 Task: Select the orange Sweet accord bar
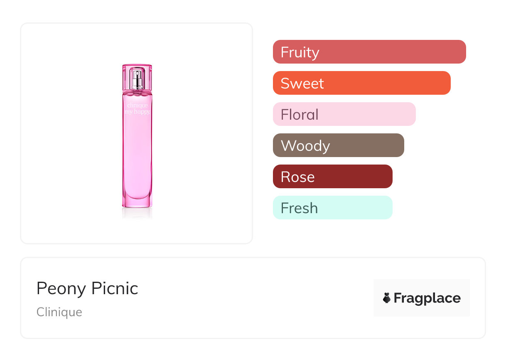tap(361, 83)
